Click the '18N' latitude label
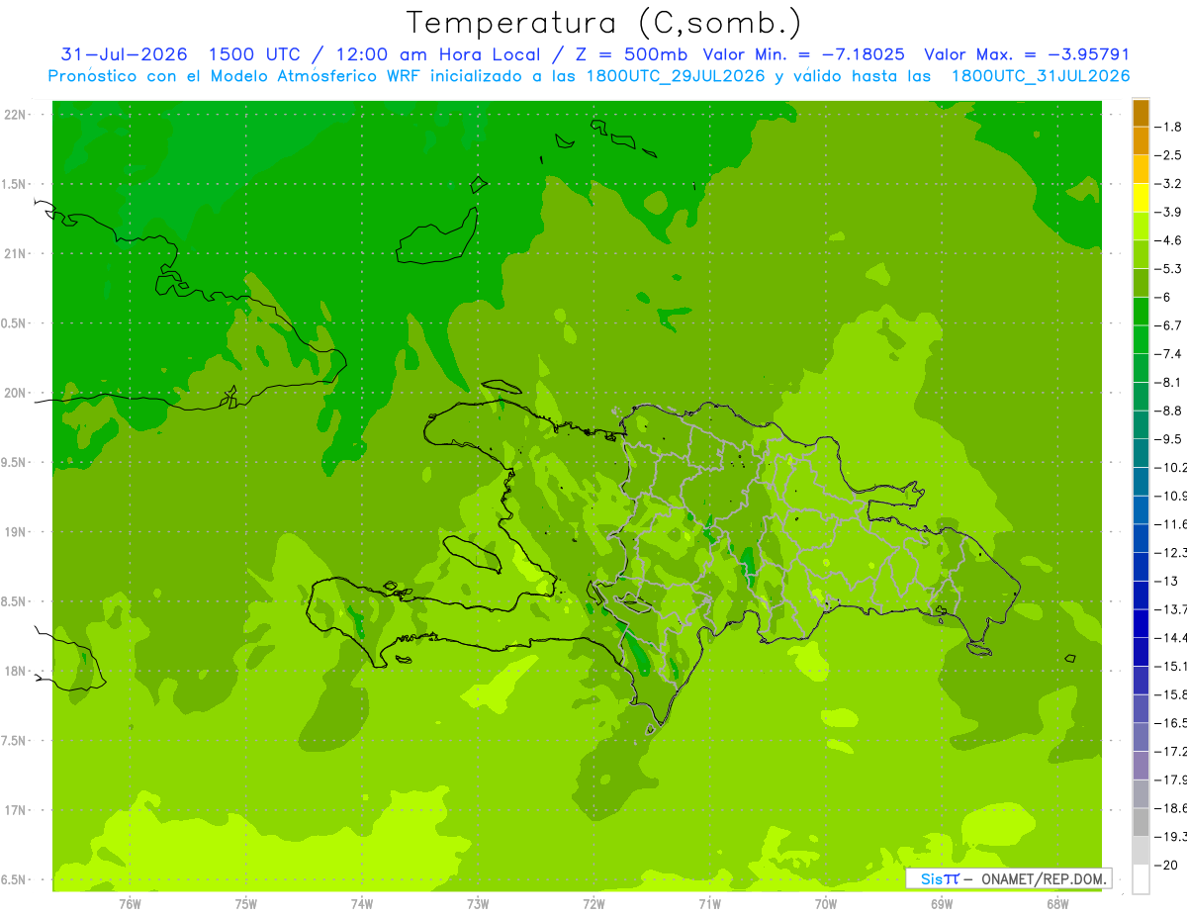 point(16,672)
